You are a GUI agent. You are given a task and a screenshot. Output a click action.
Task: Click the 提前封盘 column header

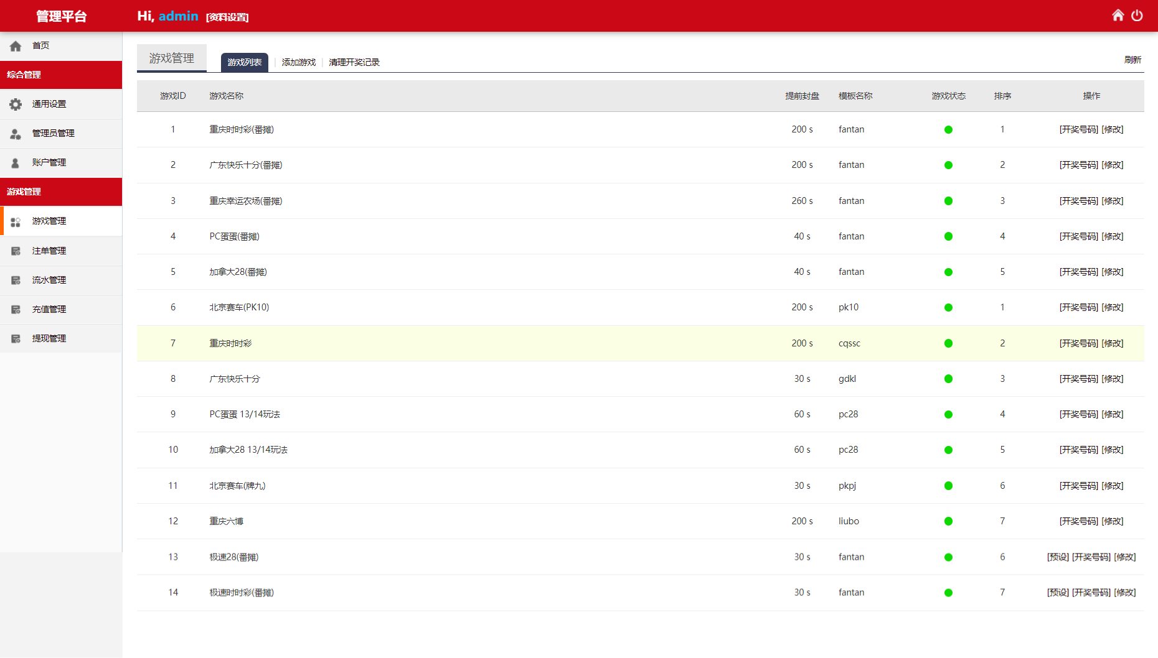pos(802,96)
